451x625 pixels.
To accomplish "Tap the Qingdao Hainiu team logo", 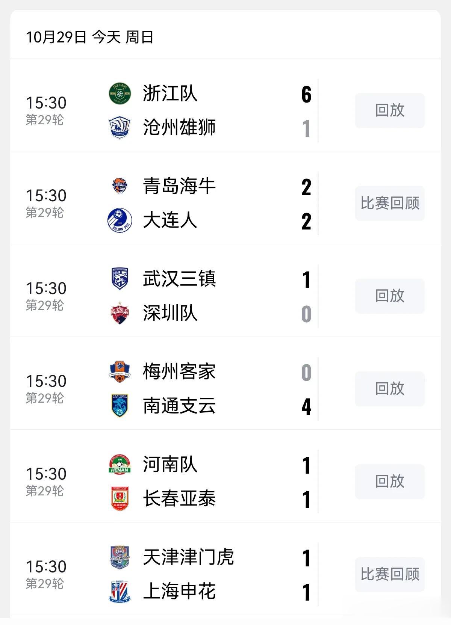I will (120, 186).
